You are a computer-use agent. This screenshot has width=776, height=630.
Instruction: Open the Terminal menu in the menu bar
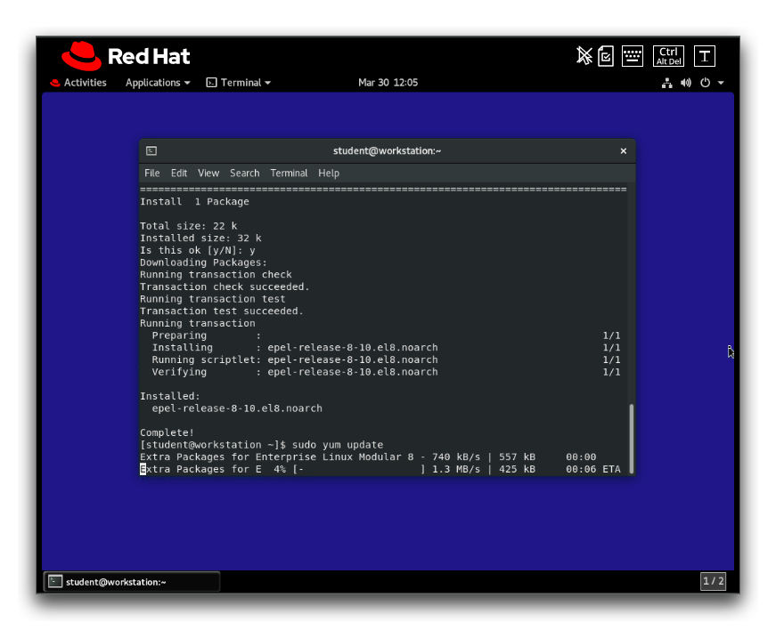289,173
